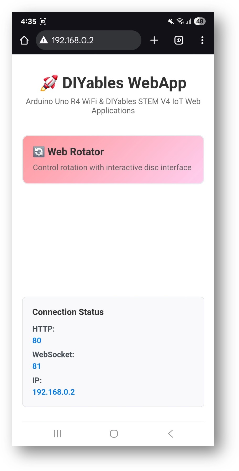The image size is (239, 471).
Task: Open a new tab with the plus button
Action: [154, 40]
